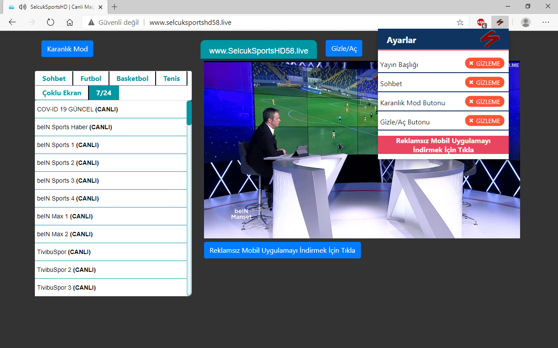Open the Basketbol tab

click(133, 78)
